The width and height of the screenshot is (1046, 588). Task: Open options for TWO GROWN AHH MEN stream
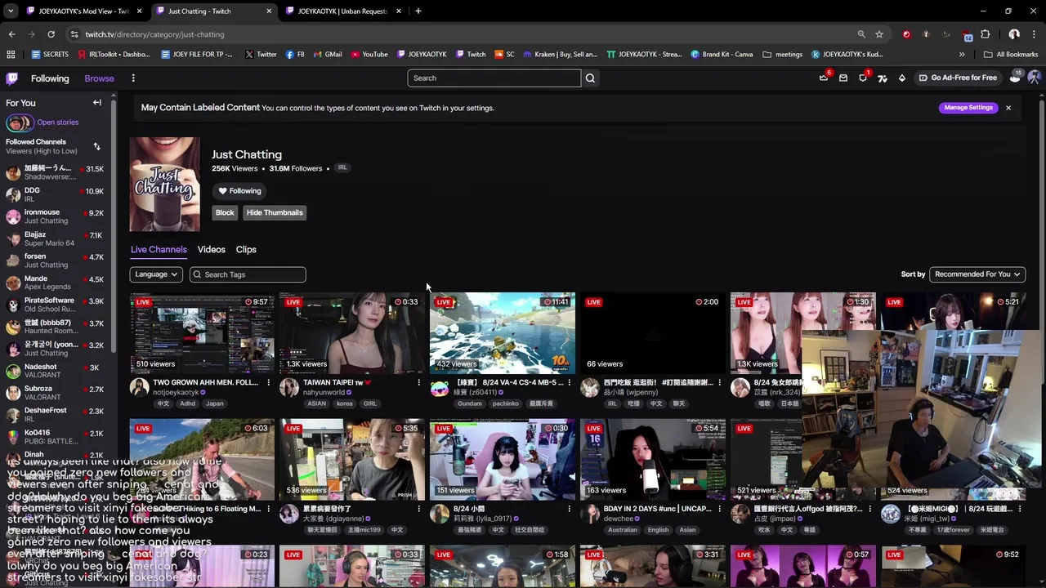click(x=268, y=382)
